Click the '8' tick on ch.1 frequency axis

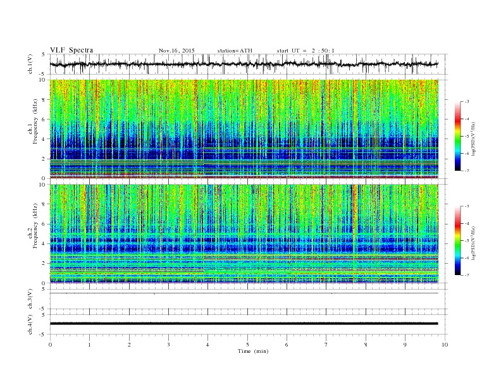point(44,100)
